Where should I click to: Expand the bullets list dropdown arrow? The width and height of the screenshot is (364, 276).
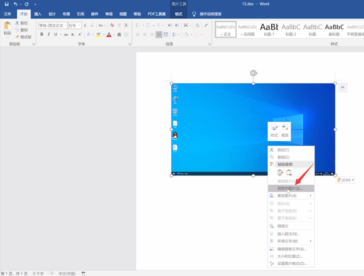pyautogui.click(x=143, y=25)
